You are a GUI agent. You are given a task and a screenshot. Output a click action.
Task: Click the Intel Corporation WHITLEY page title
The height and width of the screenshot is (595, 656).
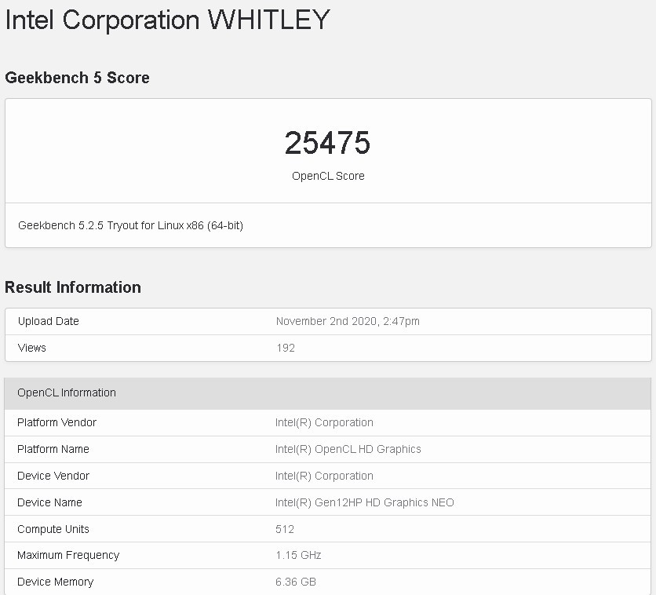pos(167,20)
